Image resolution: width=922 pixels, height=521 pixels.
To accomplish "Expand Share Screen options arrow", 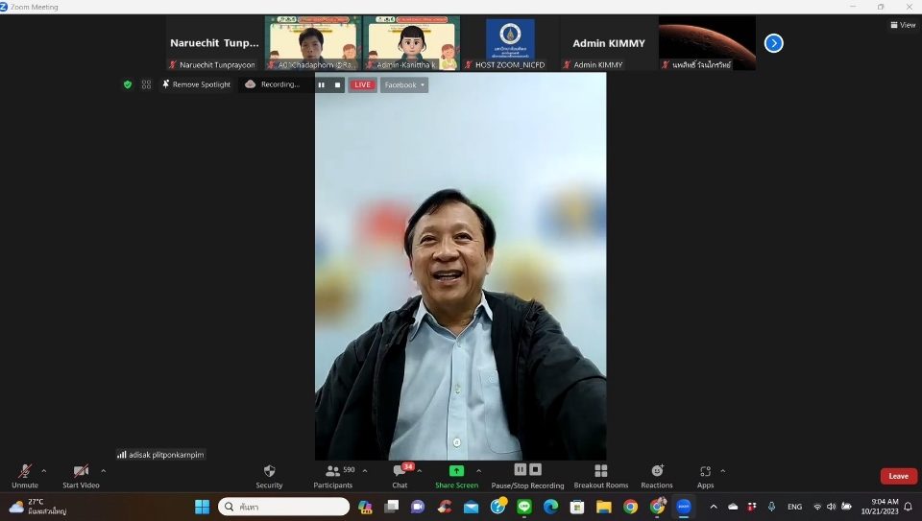I will pyautogui.click(x=478, y=471).
